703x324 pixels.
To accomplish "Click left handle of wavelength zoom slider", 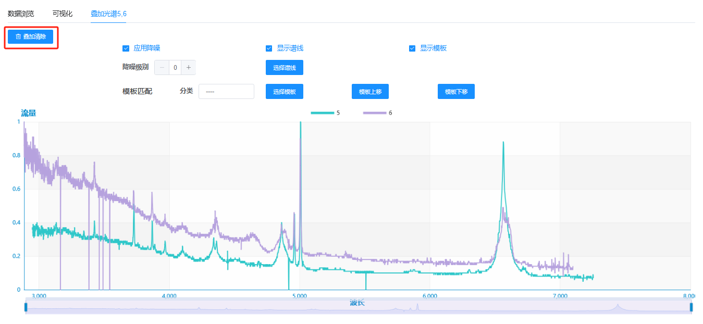I will pos(26,307).
